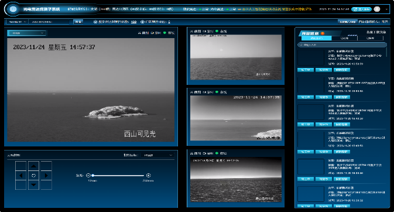Click the user avatar icon at top right
394x212 pixels.
pos(377,9)
